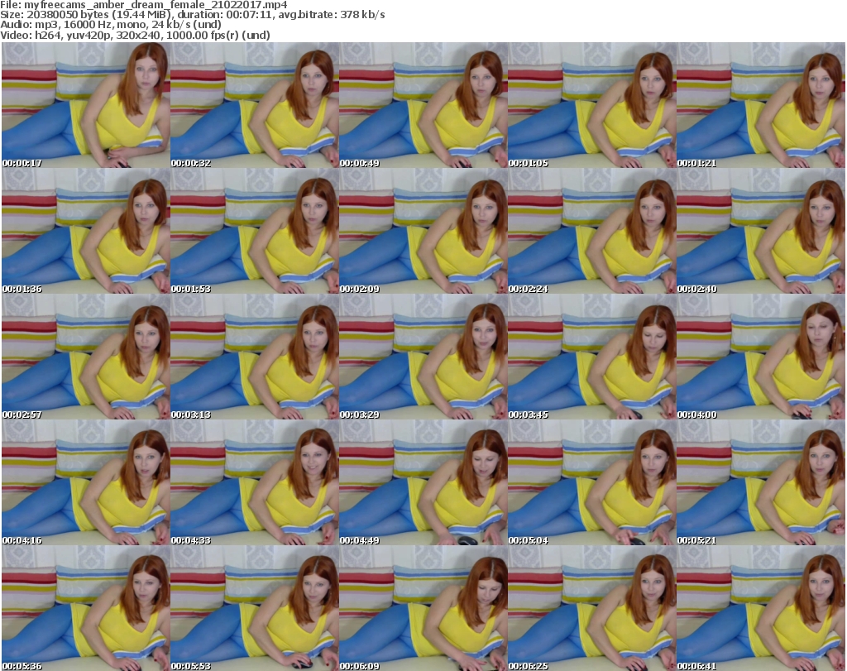The image size is (847, 671).
Task: Open the thumbnail stamped 00:03:13
Action: [255, 357]
